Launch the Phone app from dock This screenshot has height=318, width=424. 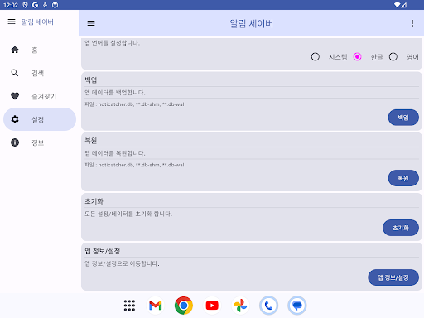pos(268,306)
